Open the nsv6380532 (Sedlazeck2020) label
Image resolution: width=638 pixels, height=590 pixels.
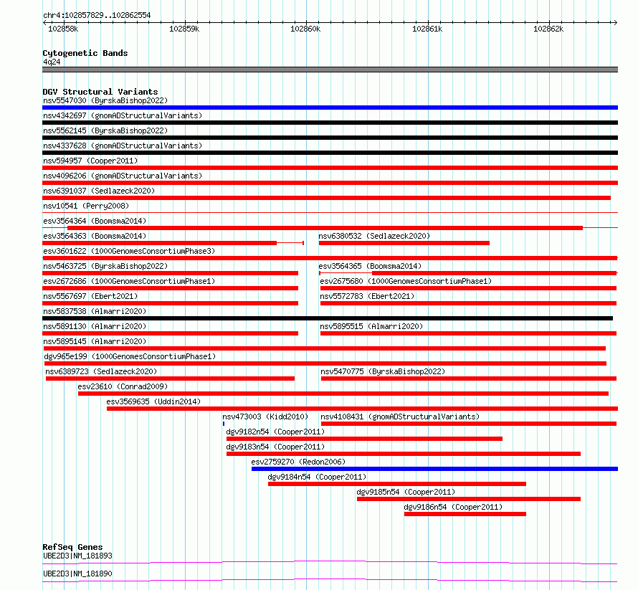(374, 236)
